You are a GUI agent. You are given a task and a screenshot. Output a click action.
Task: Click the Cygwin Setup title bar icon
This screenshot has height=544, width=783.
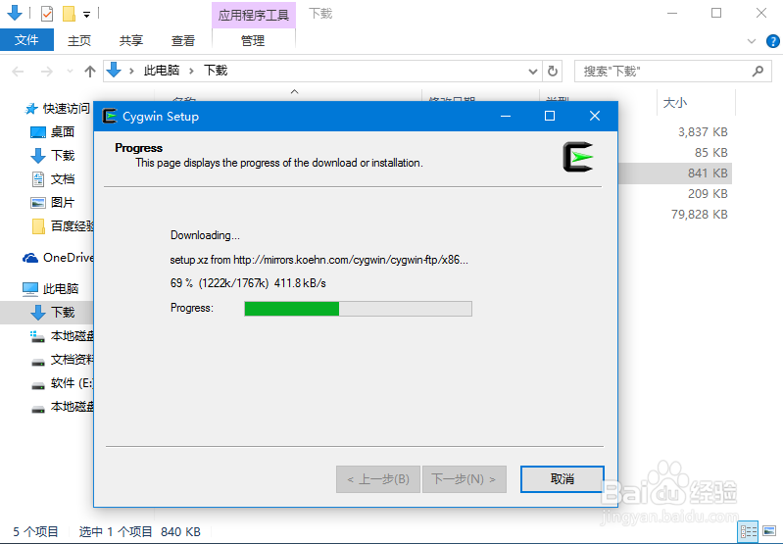point(110,116)
